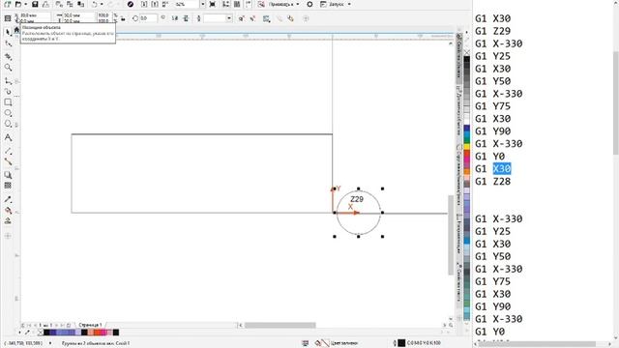The image size is (619, 348).
Task: Select the Freehand curve tool
Action: tap(9, 81)
